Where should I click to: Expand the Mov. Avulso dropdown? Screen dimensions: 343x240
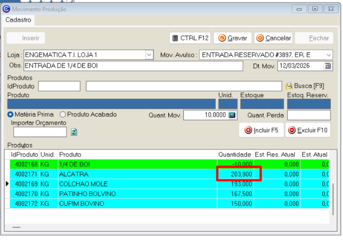click(x=329, y=55)
